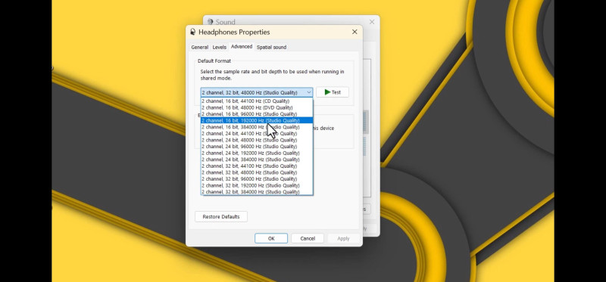Click Cancel in Headphones Properties
The width and height of the screenshot is (606, 282).
(x=308, y=238)
